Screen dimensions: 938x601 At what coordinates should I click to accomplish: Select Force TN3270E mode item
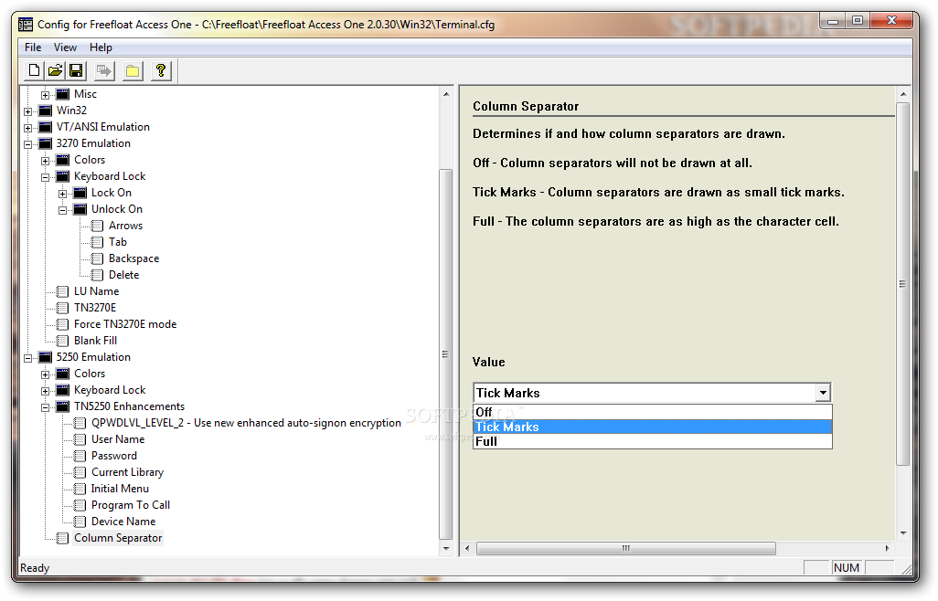[x=125, y=324]
